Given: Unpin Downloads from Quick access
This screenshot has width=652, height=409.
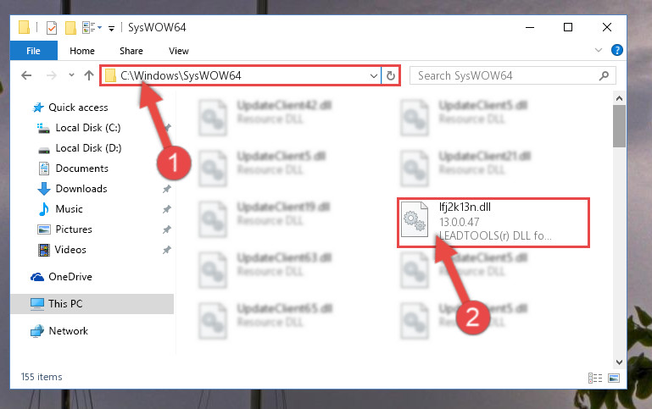Looking at the screenshot, I should point(167,189).
